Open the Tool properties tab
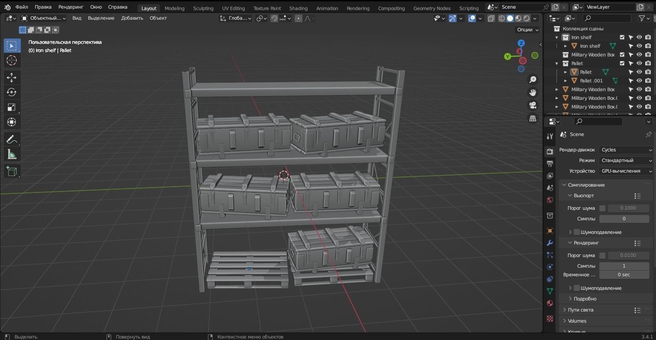Viewport: 656px width, 340px height. coord(550,136)
